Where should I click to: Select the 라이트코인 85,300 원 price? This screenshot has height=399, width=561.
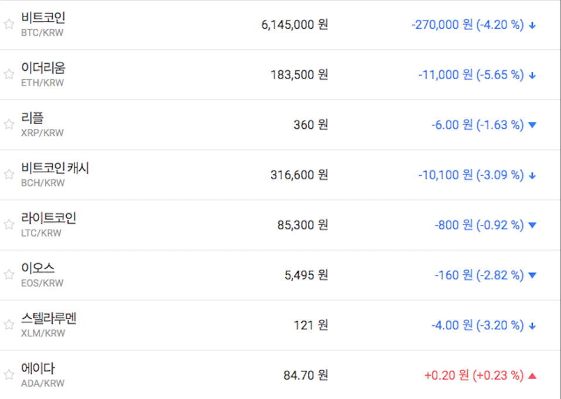(302, 224)
